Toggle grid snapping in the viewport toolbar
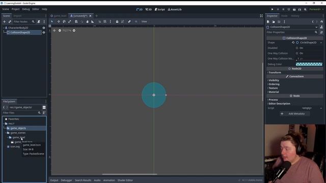This screenshot has height=183, width=326. [105, 21]
